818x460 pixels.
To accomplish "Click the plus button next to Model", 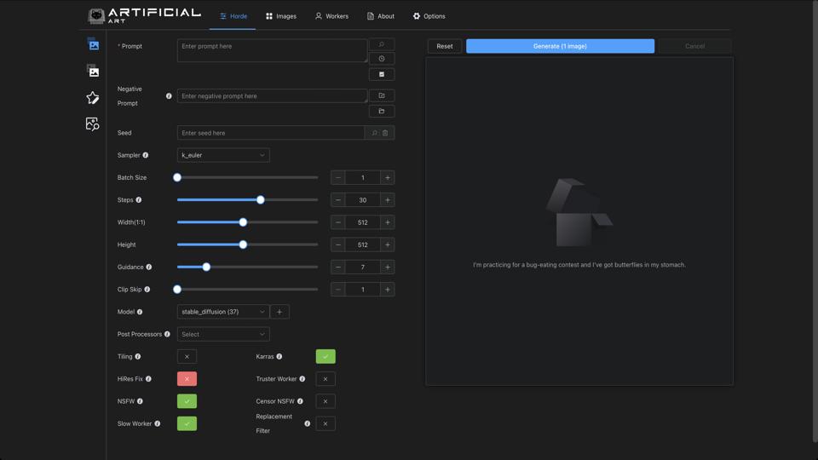I will (x=279, y=312).
